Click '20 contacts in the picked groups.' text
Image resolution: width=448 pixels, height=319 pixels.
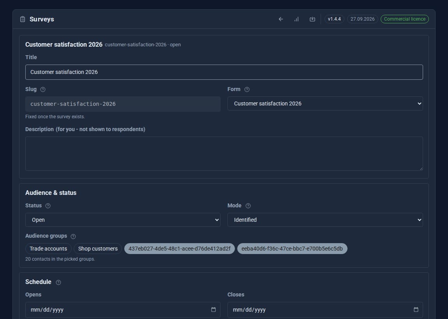[x=60, y=259]
